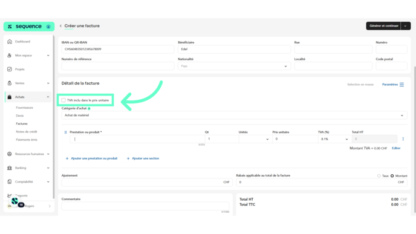Screen dimensions: 416x234
Task: Open the TVA (%) rate dropdown
Action: tap(334, 139)
